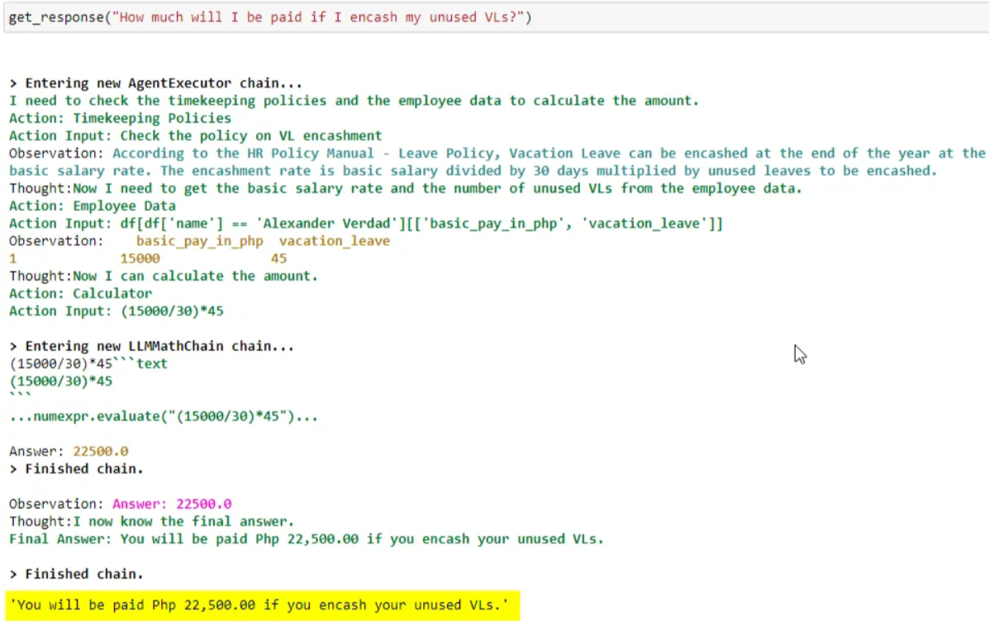
Task: Click the basic_pay_in_php column header text
Action: point(202,240)
